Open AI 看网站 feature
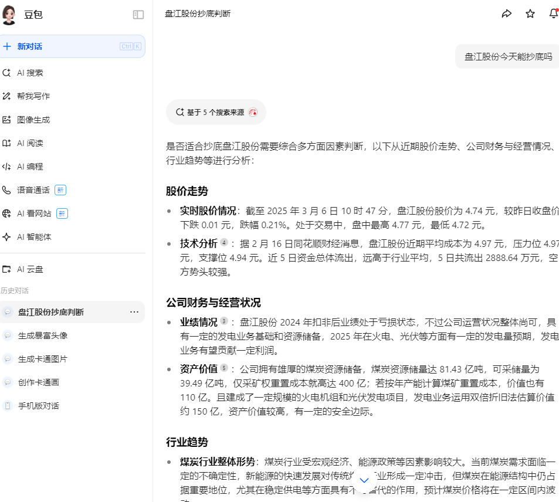 pyautogui.click(x=34, y=213)
